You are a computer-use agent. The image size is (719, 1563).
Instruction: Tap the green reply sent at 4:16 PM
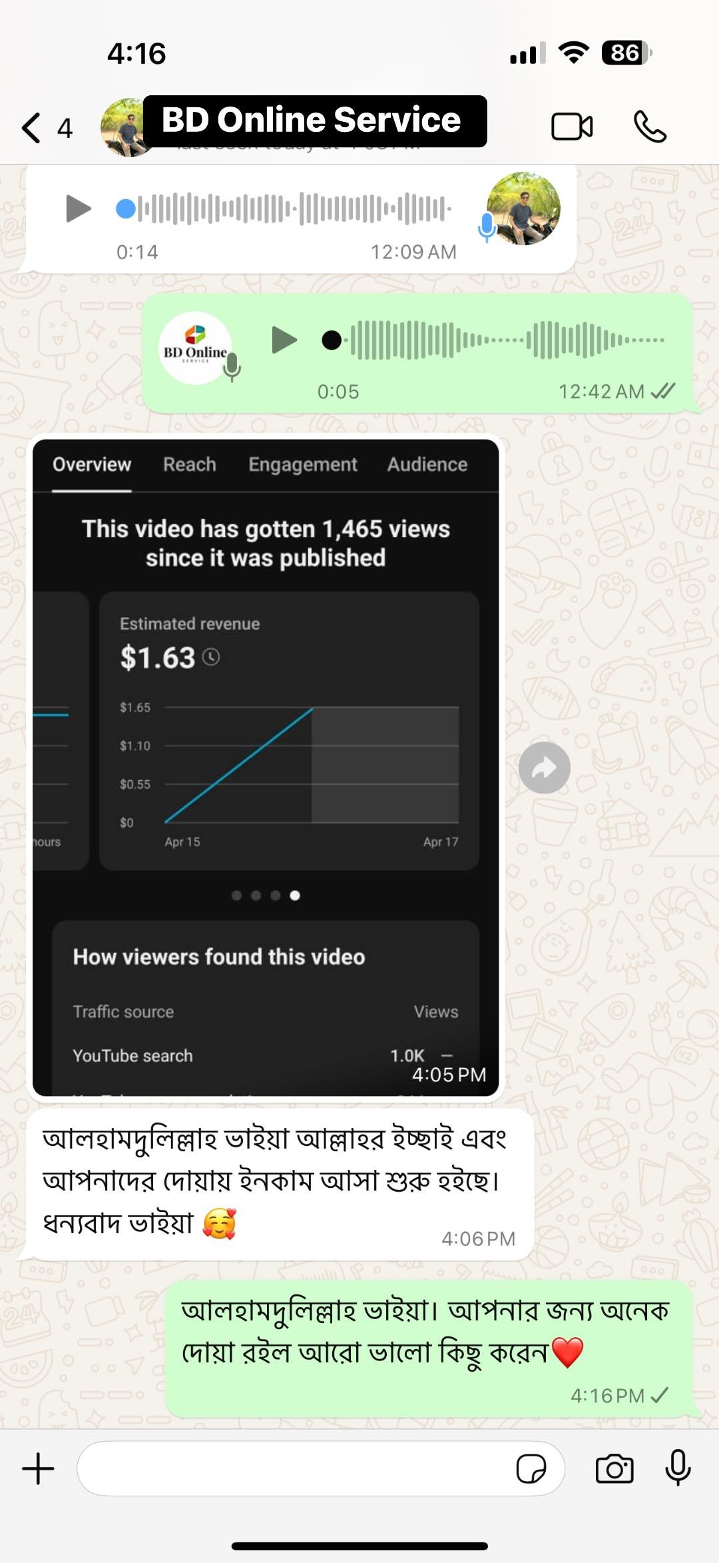tap(429, 1348)
